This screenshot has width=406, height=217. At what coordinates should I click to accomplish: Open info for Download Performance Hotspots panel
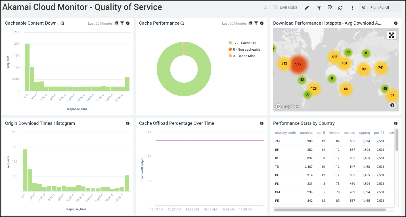click(x=395, y=23)
